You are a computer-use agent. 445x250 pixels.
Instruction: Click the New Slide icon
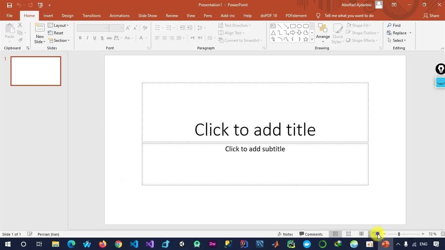40,30
